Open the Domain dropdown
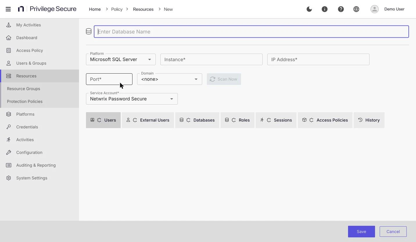The width and height of the screenshot is (416, 242). (170, 79)
